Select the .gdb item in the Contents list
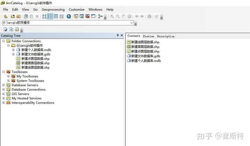The image size is (250, 146). tap(143, 56)
